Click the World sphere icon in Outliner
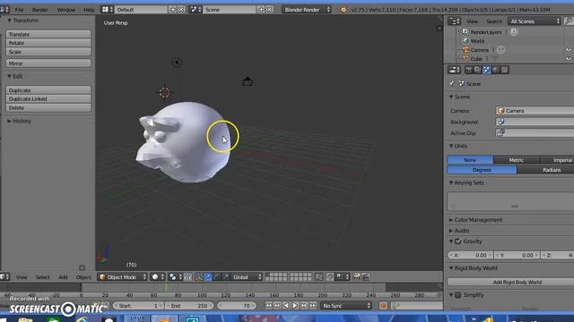Image resolution: width=574 pixels, height=322 pixels. click(x=465, y=40)
